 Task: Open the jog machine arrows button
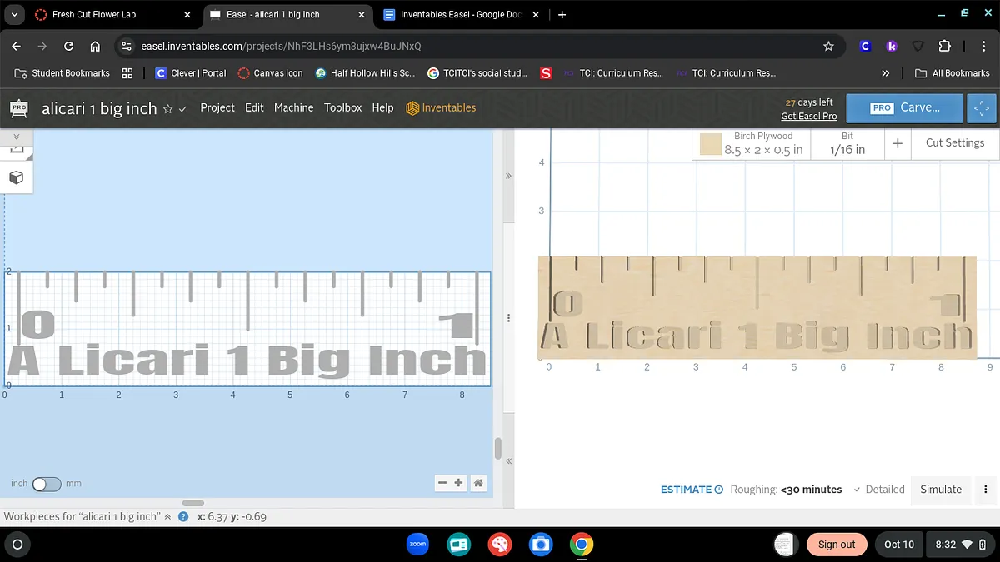(982, 108)
